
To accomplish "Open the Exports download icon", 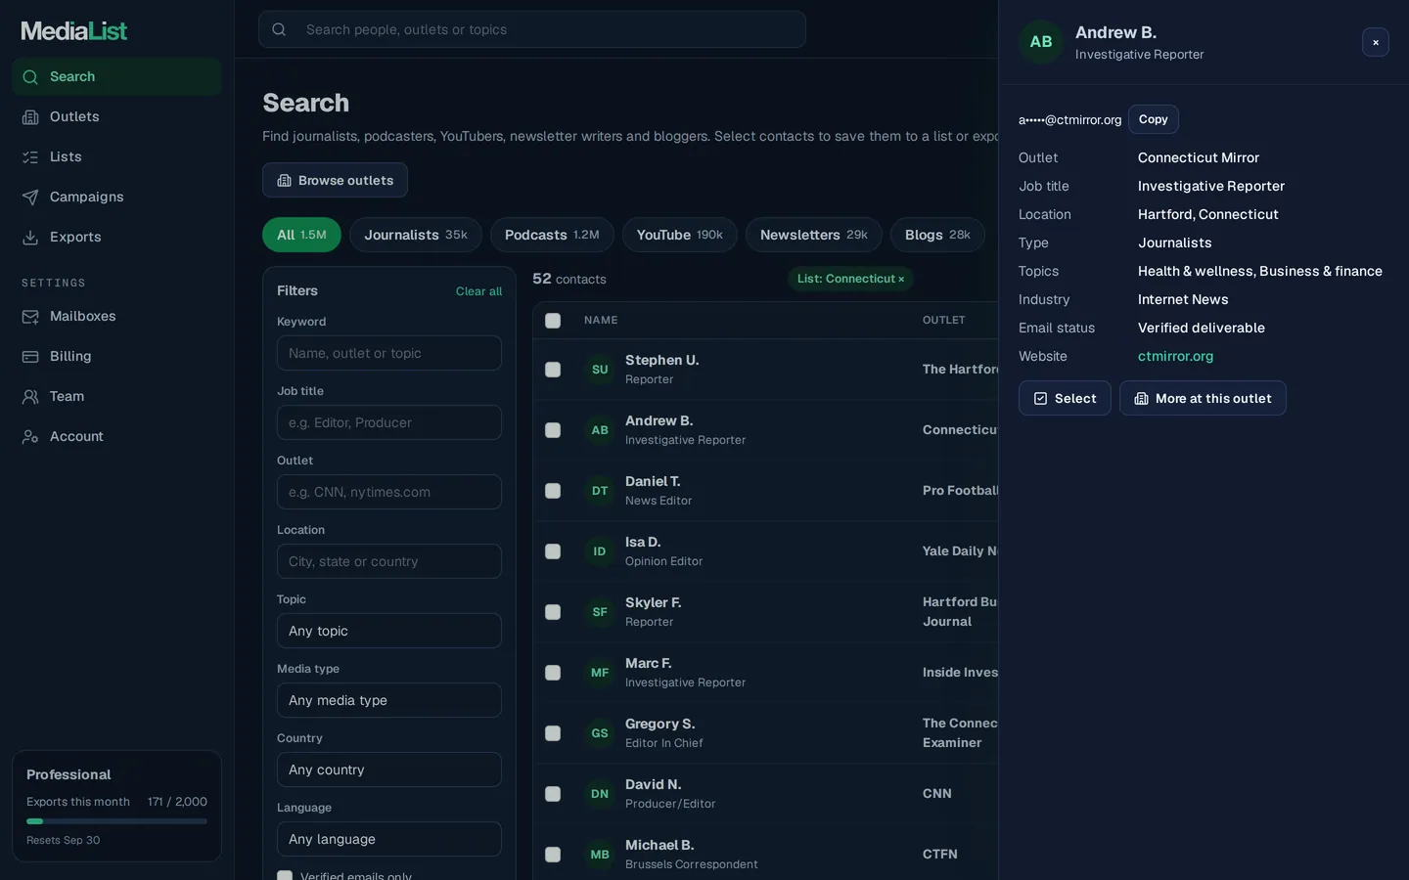I will (x=30, y=237).
